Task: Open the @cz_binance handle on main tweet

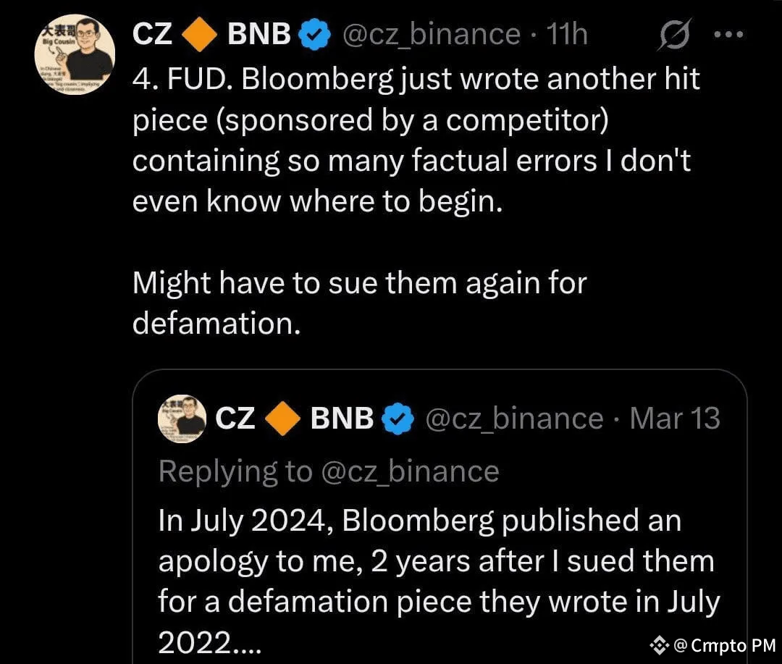Action: click(432, 35)
